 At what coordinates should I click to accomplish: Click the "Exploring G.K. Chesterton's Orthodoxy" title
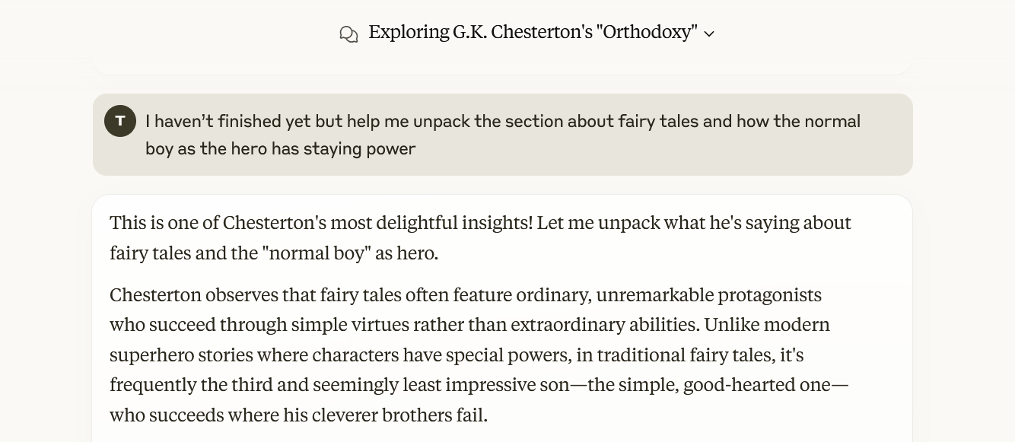(x=533, y=33)
